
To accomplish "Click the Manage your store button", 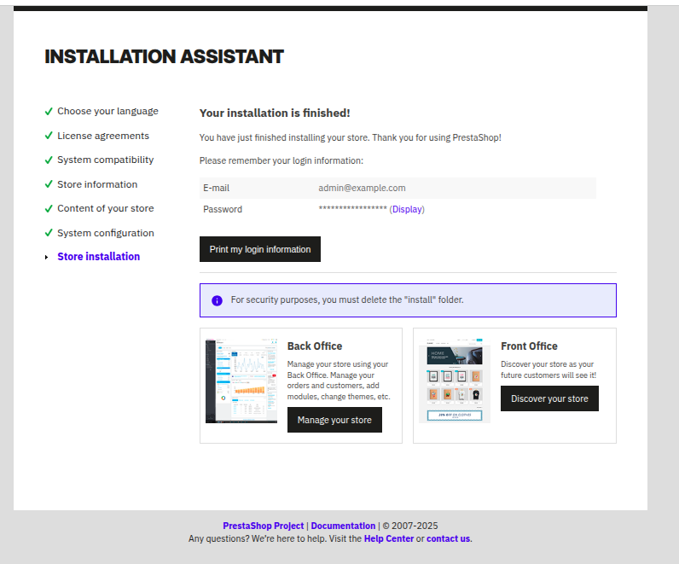I will (x=334, y=420).
